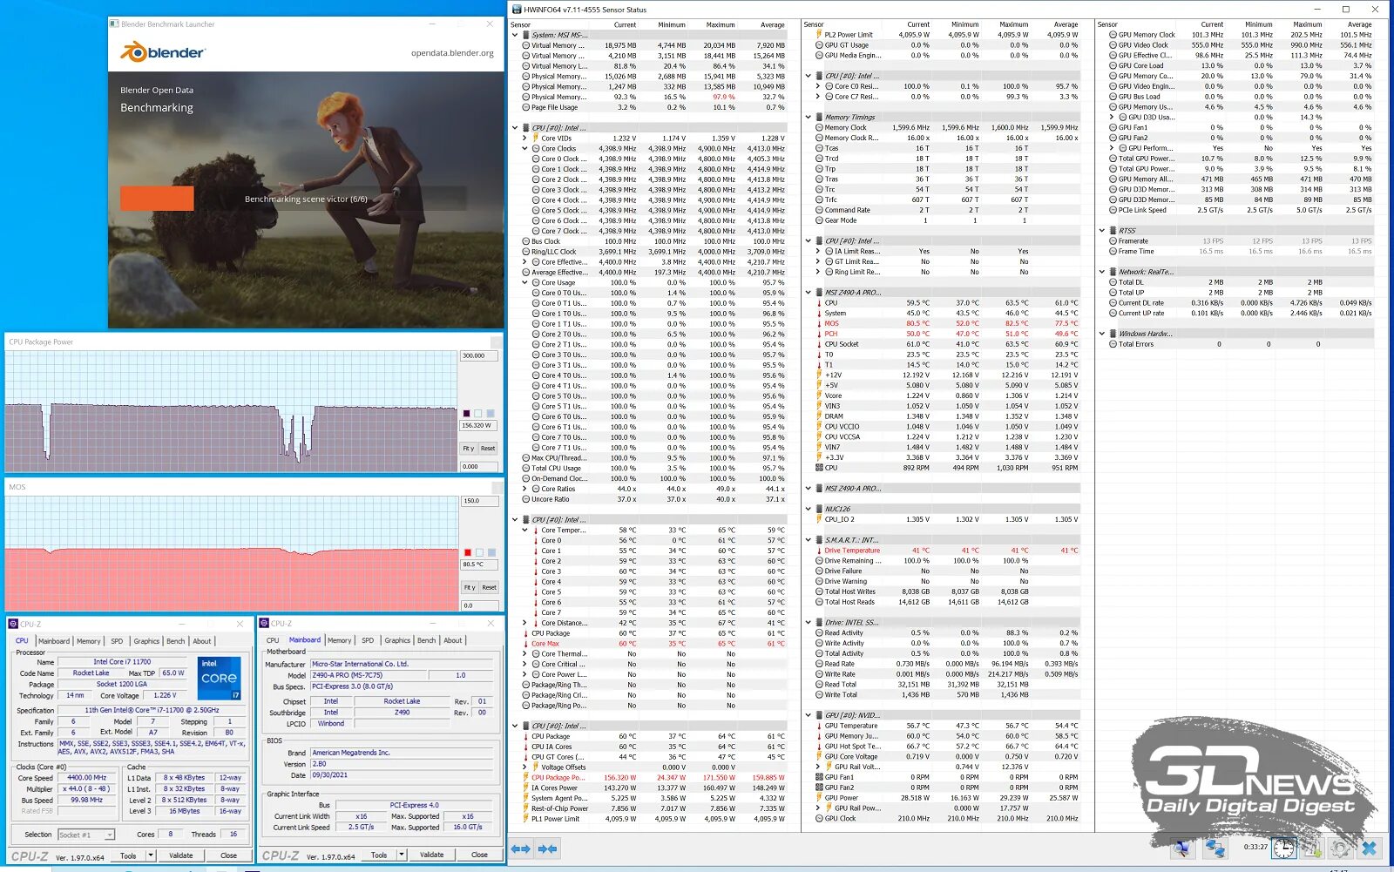Click the icon beside Total Host Writes
The width and height of the screenshot is (1394, 872).
click(x=819, y=591)
